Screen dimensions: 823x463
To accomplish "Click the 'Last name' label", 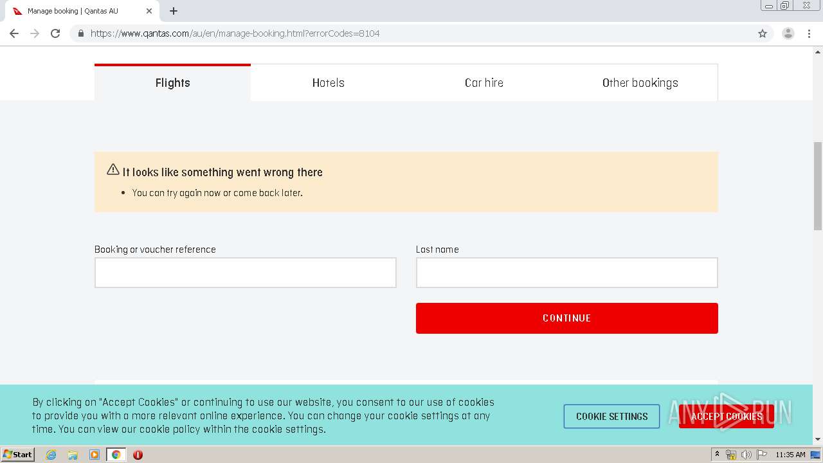I will tap(437, 250).
